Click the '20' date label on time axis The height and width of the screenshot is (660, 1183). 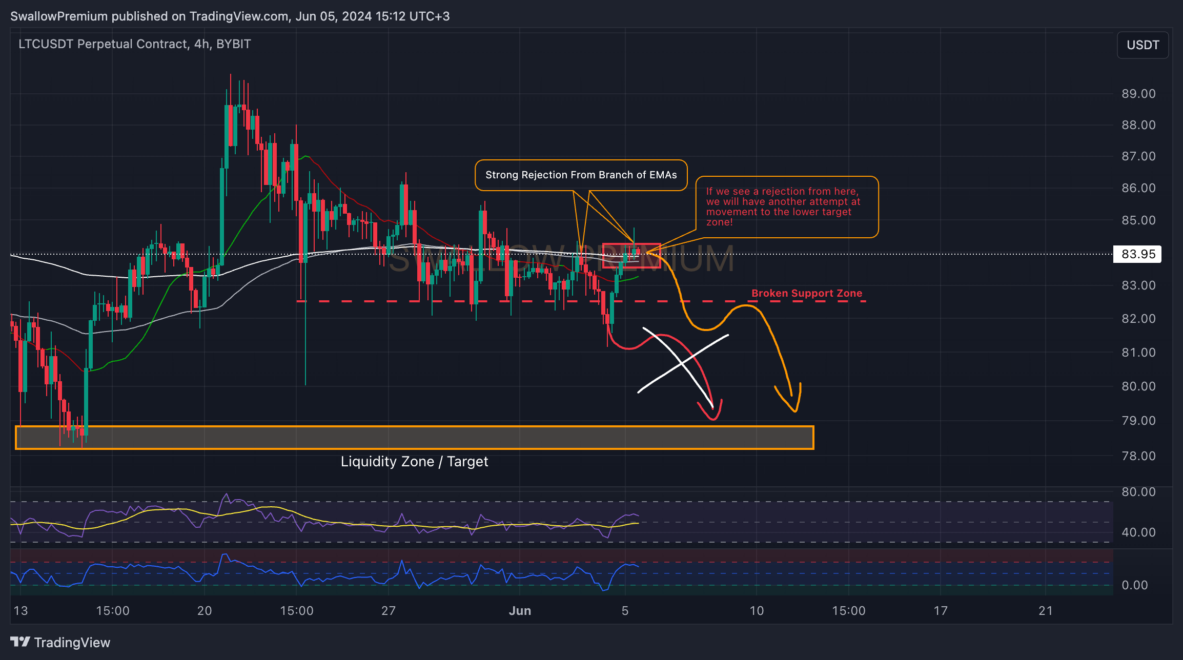[205, 611]
